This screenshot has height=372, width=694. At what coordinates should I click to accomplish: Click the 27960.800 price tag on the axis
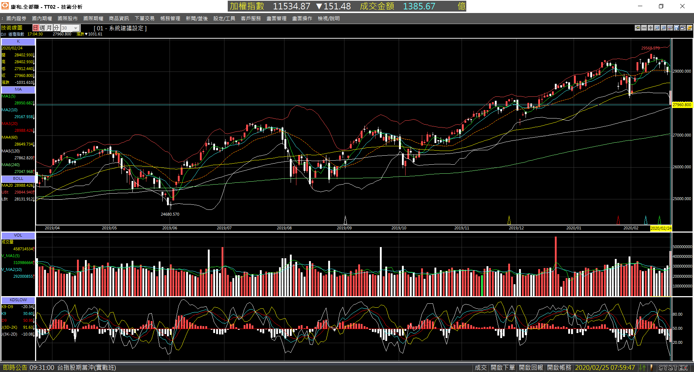pos(682,105)
